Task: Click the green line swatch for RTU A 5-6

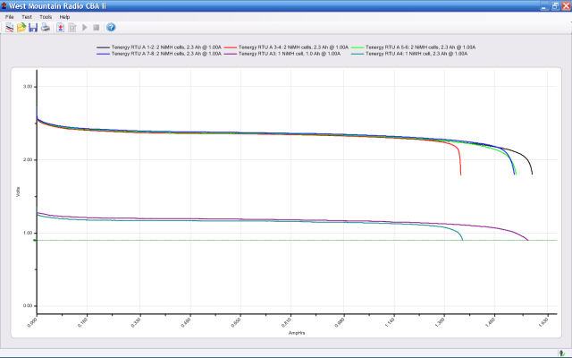Action: click(x=357, y=47)
